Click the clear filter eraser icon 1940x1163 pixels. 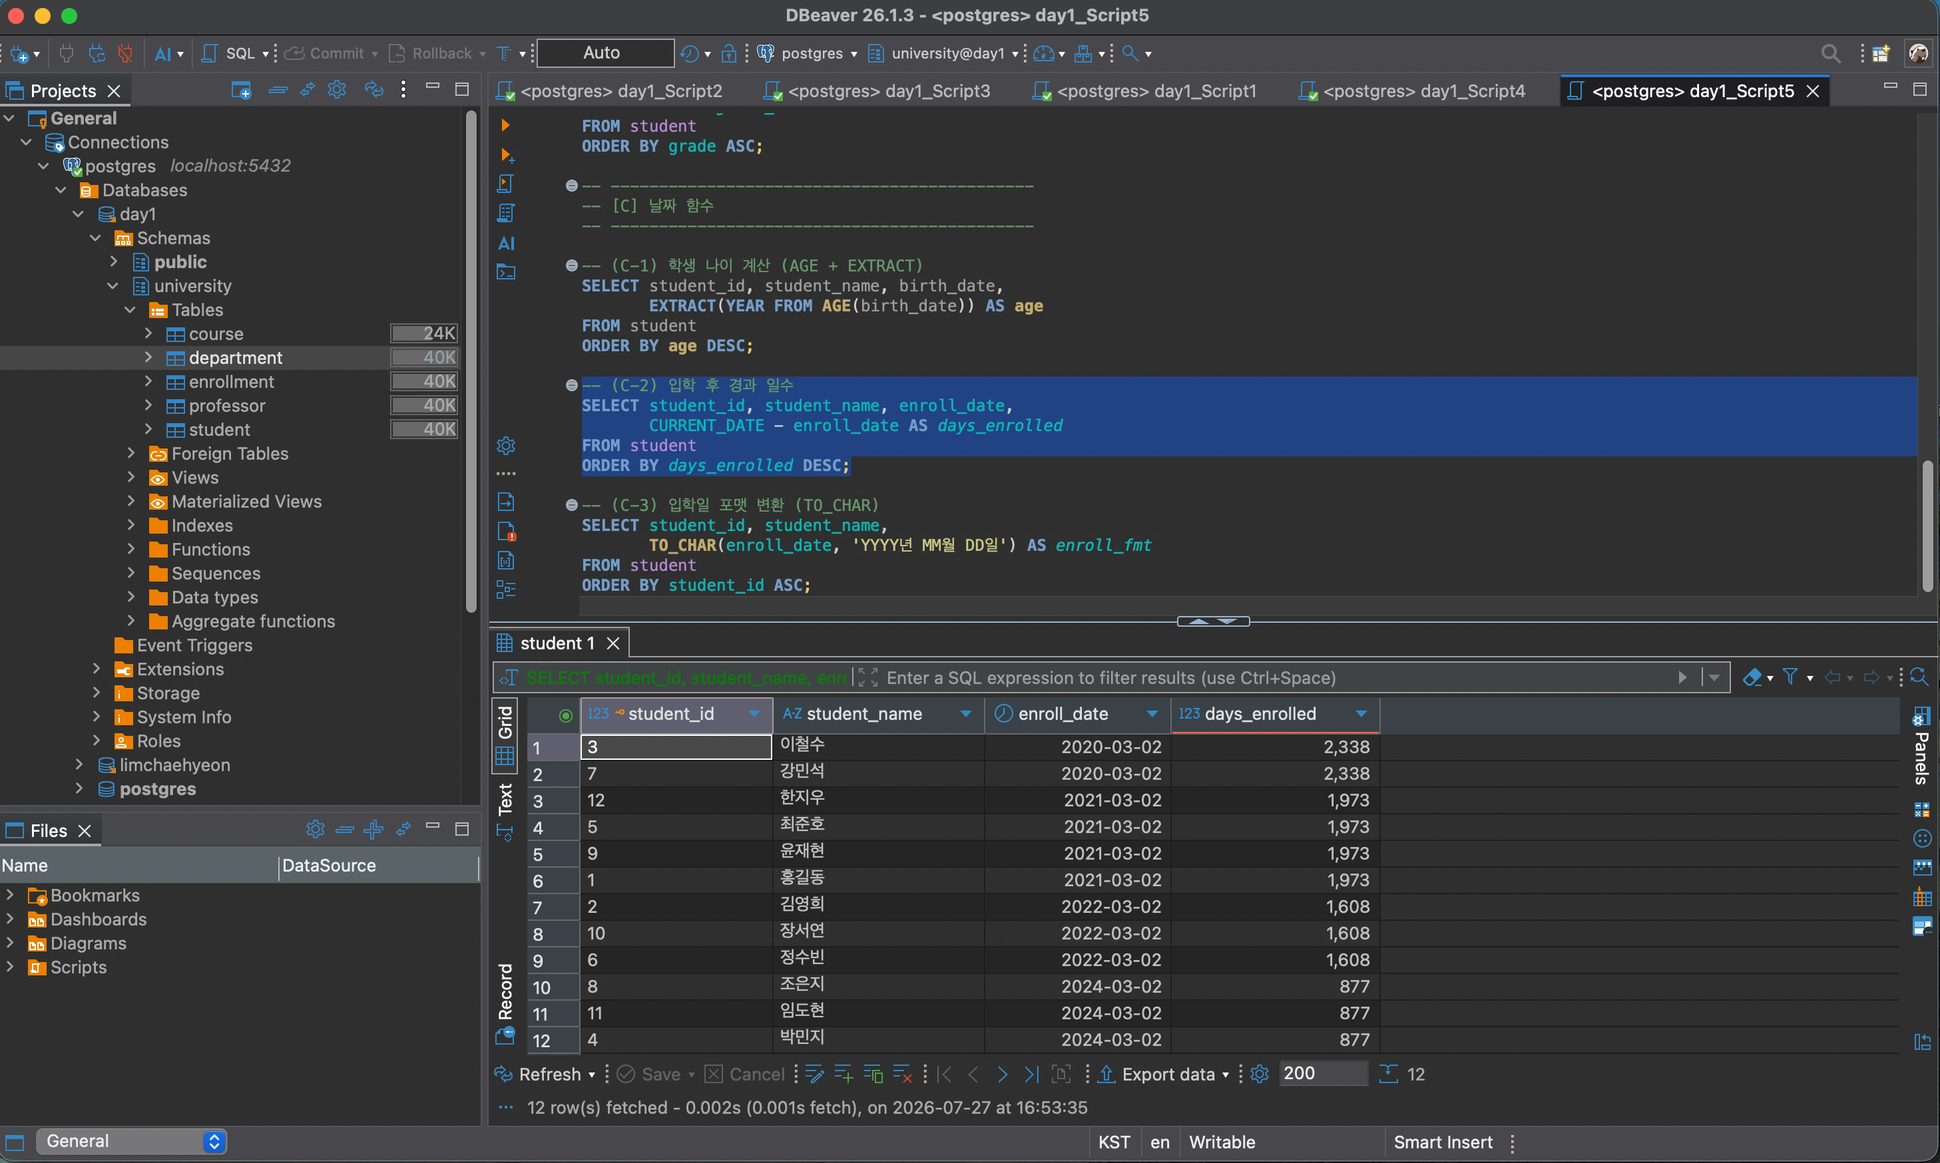pos(1752,677)
